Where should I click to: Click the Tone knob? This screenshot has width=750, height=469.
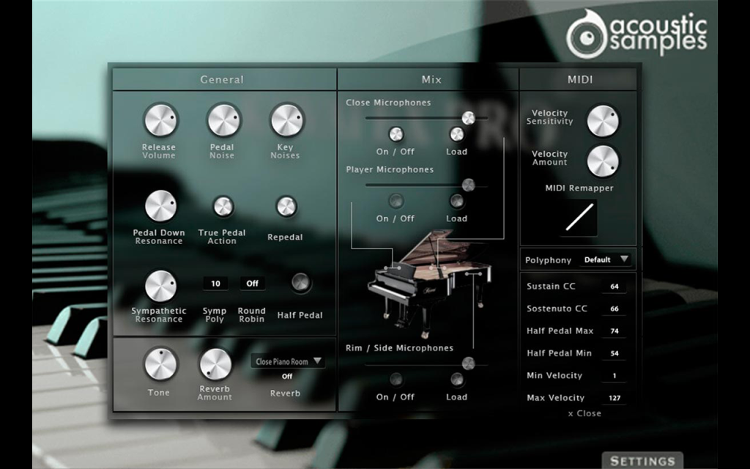coord(160,364)
